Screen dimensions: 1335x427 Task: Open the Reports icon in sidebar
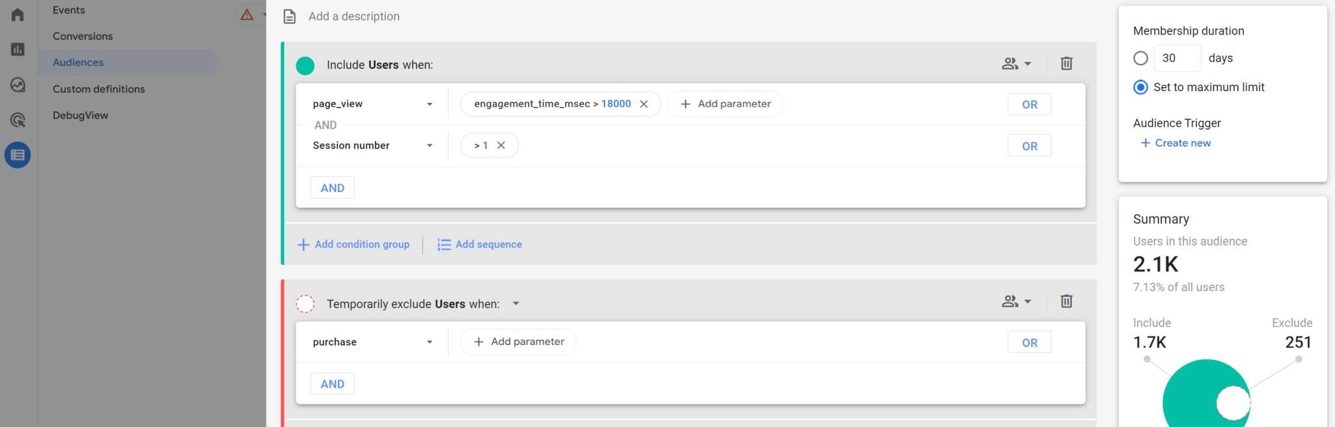(x=18, y=49)
